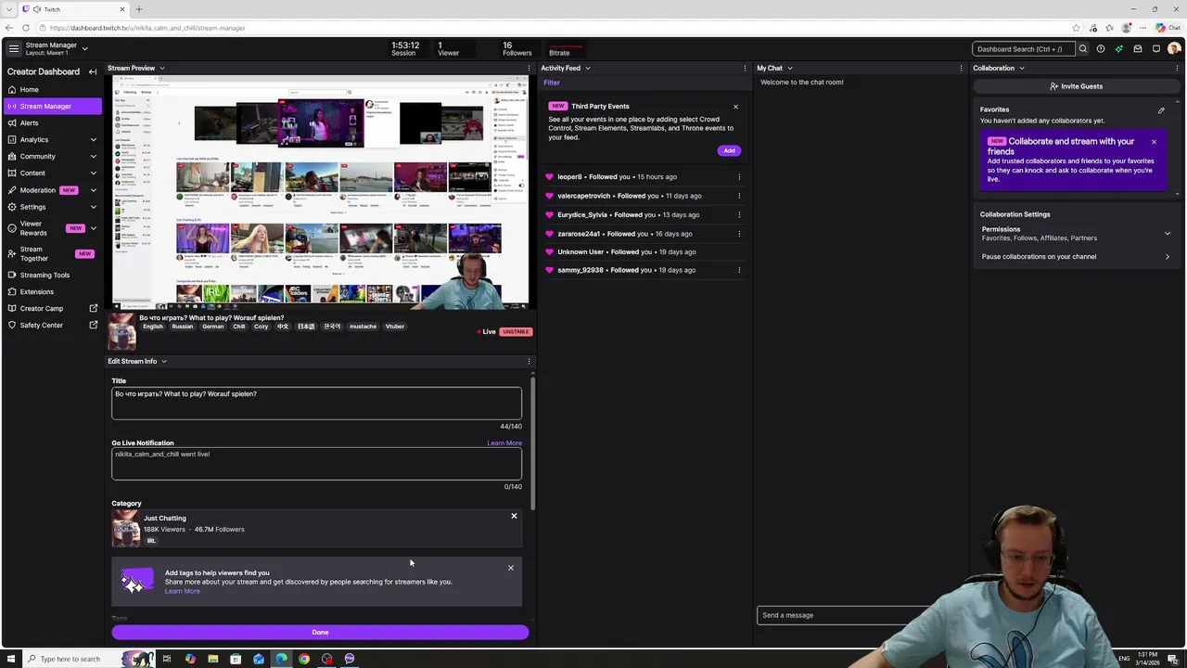1187x668 pixels.
Task: Open File Explorer from the taskbar
Action: (x=212, y=659)
